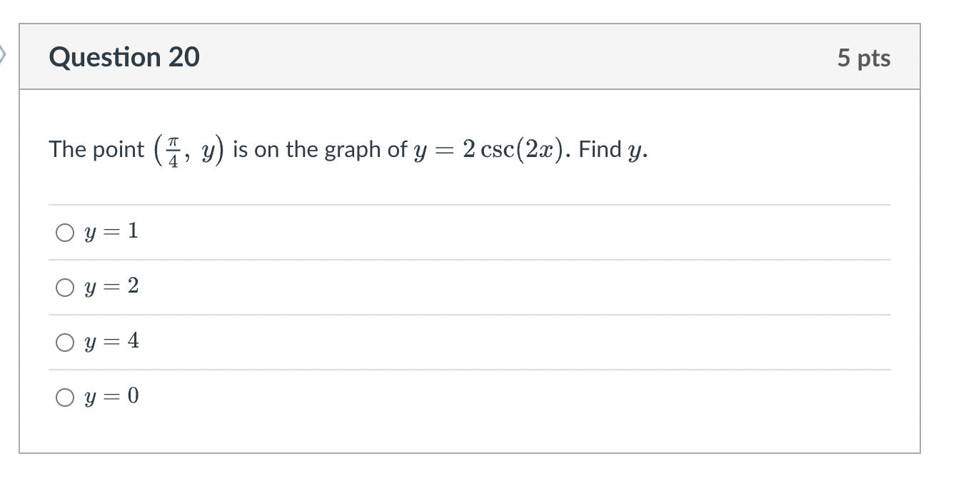Screen dimensions: 971x491
Task: Click the gray Question 20 header bar
Action: [471, 57]
